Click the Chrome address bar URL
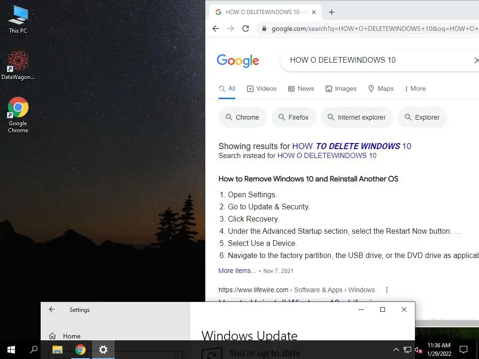Viewport: 479px width, 359px height. (x=375, y=29)
